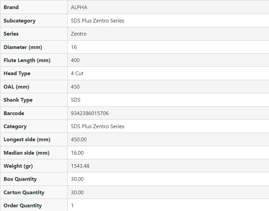This screenshot has height=211, width=269.
Task: Click the Order Quantity value 1
Action: click(72, 206)
